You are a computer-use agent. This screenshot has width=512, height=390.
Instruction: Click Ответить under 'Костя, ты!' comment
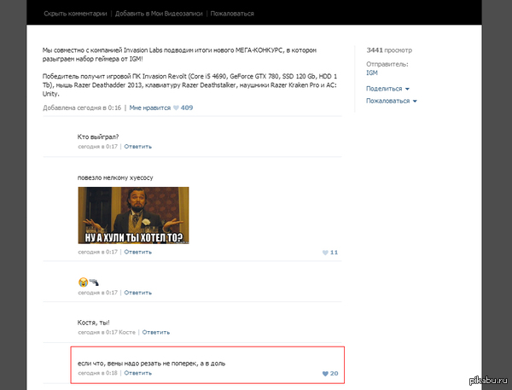coord(156,332)
